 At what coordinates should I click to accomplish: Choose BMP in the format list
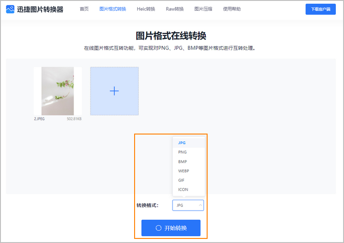[x=189, y=162]
